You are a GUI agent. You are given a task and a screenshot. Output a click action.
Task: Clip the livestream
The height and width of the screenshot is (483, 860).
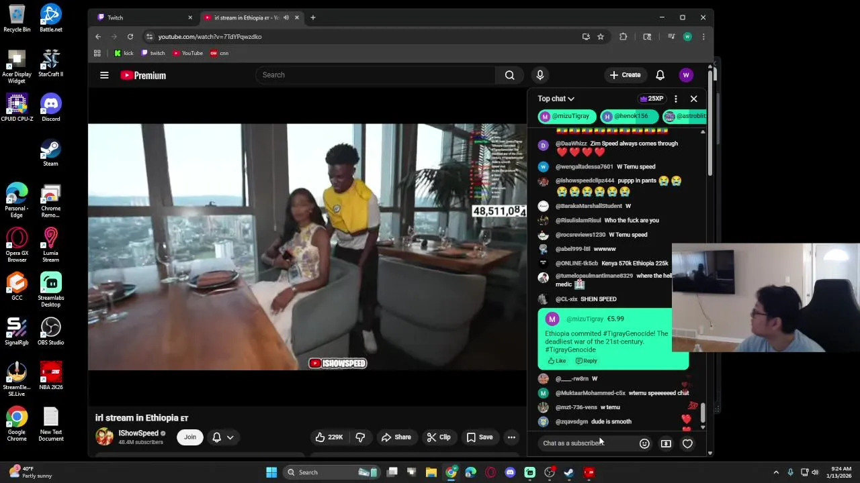[438, 437]
